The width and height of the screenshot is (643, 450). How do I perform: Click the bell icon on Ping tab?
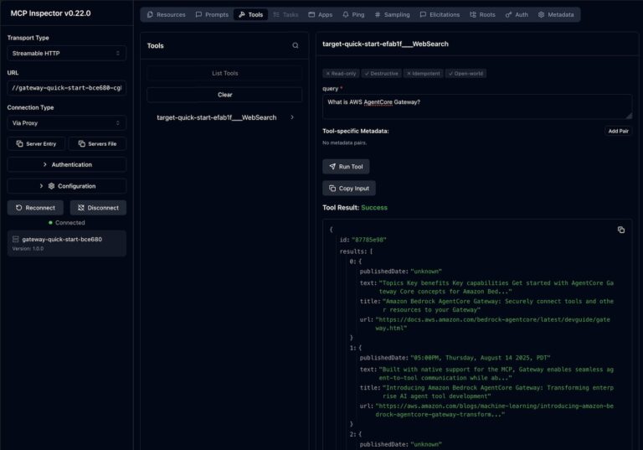(x=346, y=15)
